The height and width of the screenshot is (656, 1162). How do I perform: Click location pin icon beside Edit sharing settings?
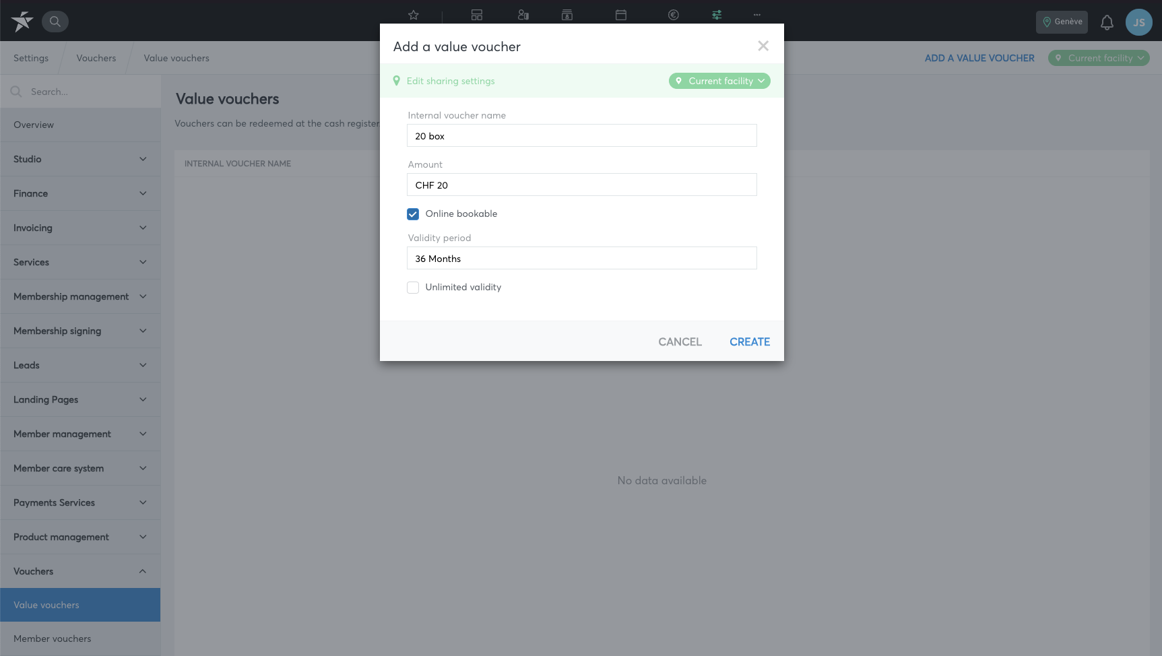[x=397, y=81]
